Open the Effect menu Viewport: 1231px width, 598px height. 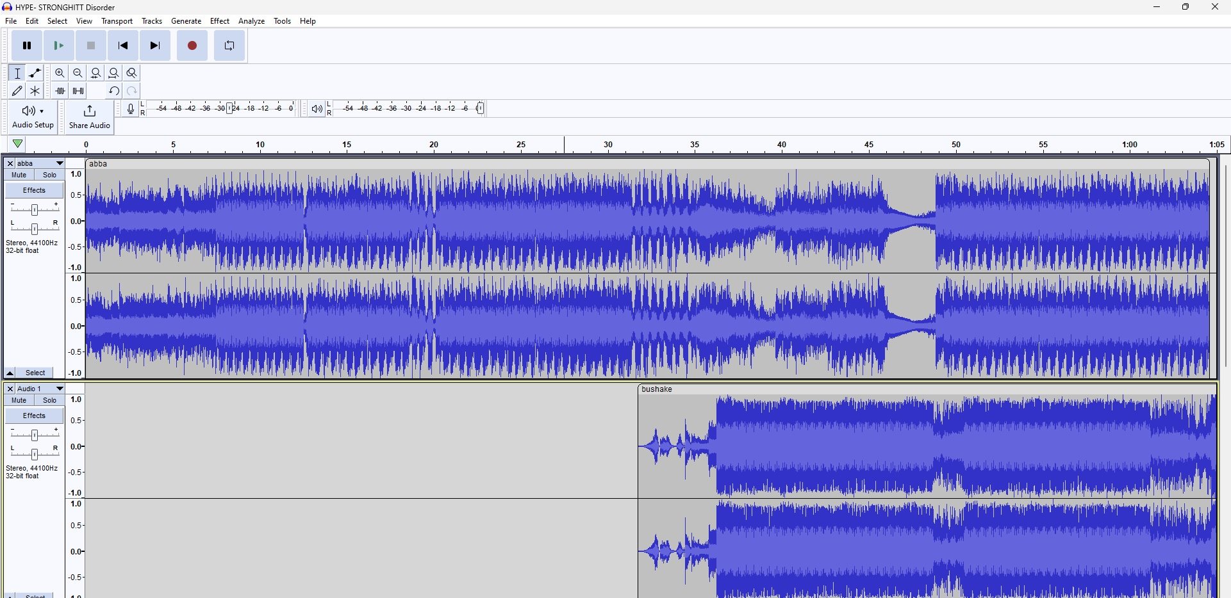tap(220, 21)
